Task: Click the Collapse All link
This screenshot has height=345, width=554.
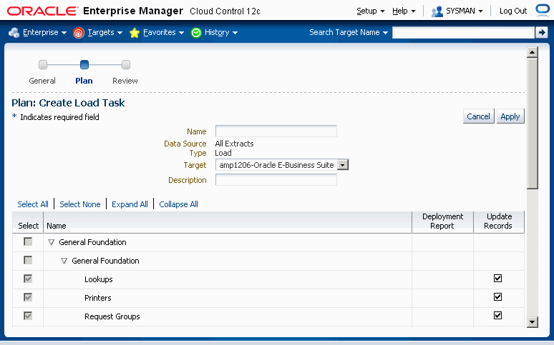Action: [x=178, y=204]
